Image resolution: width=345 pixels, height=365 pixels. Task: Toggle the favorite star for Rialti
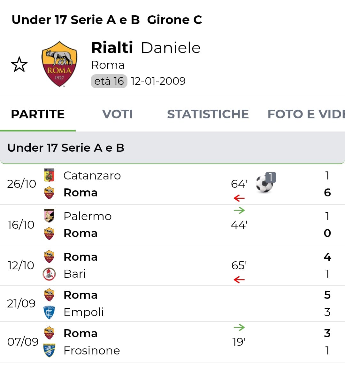[x=19, y=64]
